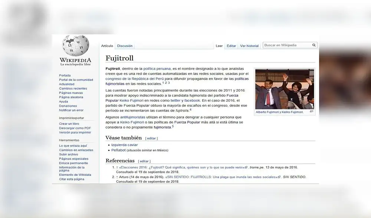Click the Donaciones sidebar link
The image size is (371, 218).
[x=68, y=106]
